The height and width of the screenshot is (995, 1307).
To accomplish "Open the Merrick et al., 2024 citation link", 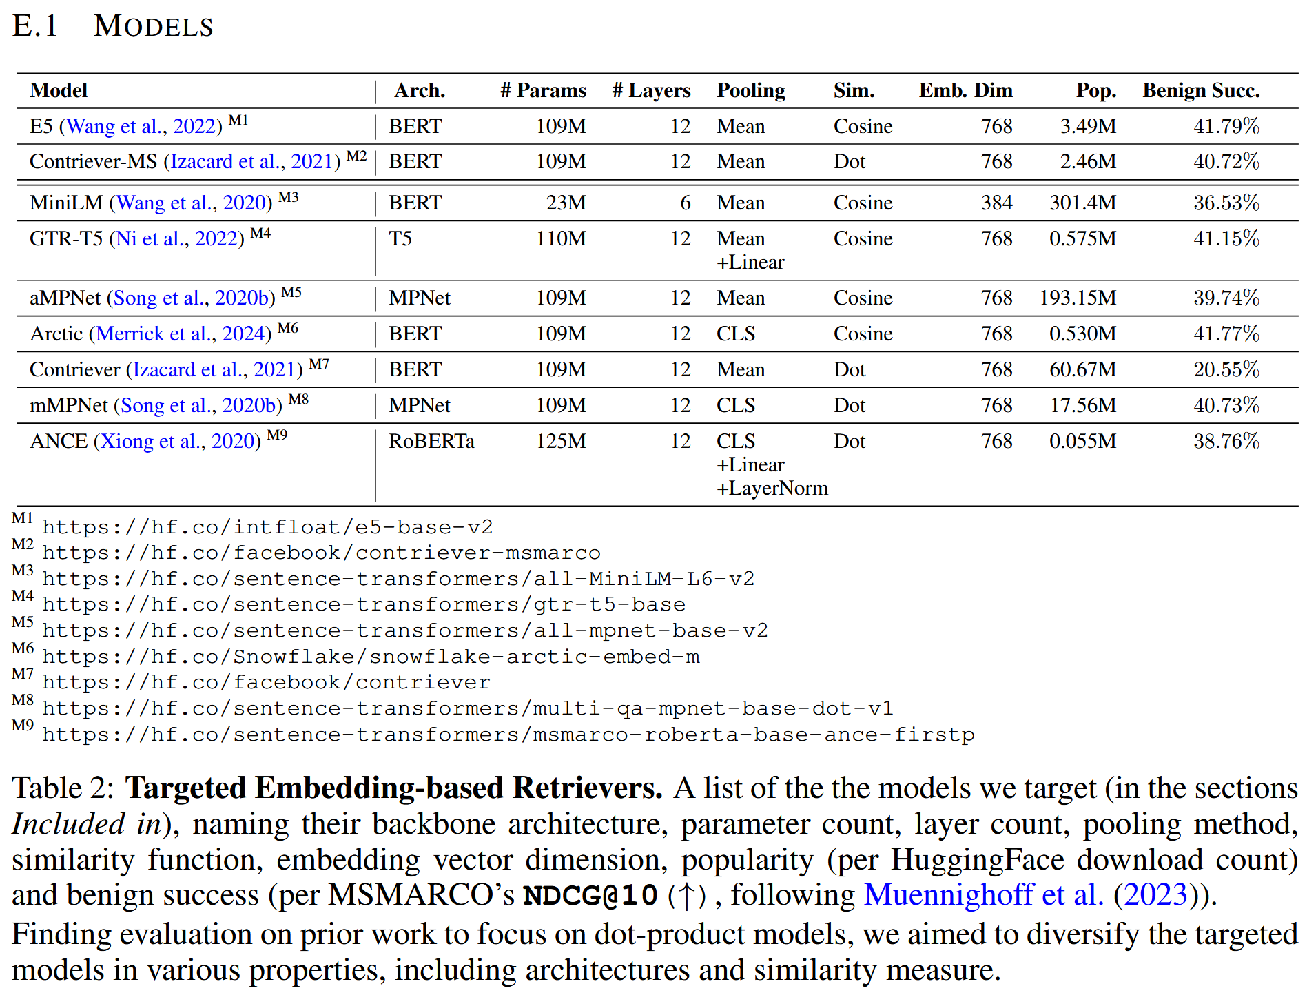I will pos(181,334).
